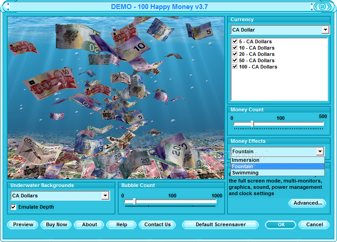Click the Bubble Count 1000 label
The width and height of the screenshot is (337, 242).
click(217, 196)
